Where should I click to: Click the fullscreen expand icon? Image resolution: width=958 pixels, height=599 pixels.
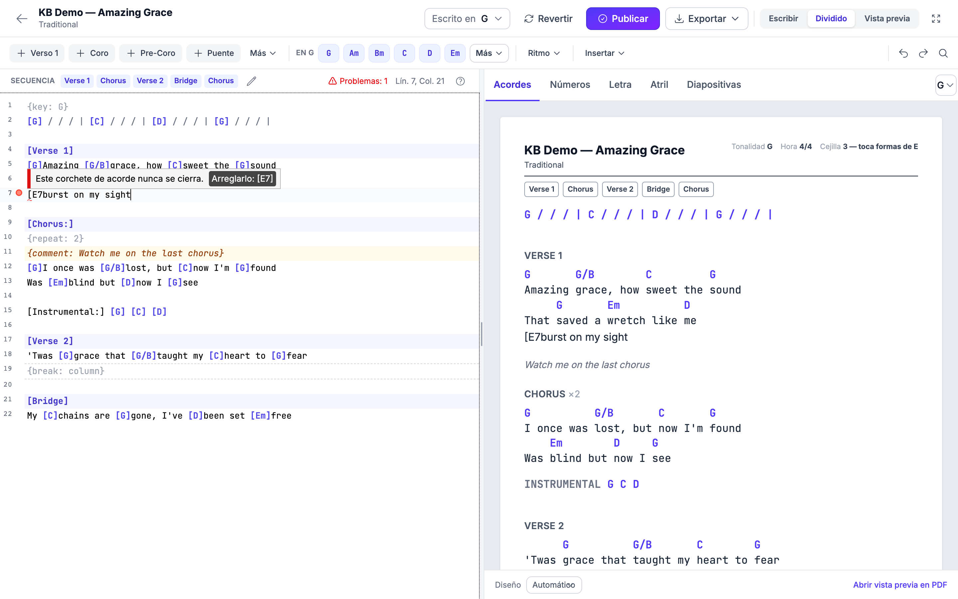coord(936,19)
